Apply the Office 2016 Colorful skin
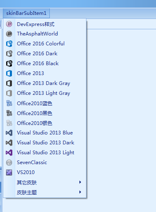The height and width of the screenshot is (212, 156). (45, 44)
